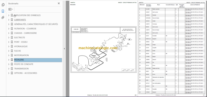Expand GÉNÉRALITÉS, CARACTÉRISTIQUES ET SÉCURITÉS chevron

pos(9,24)
